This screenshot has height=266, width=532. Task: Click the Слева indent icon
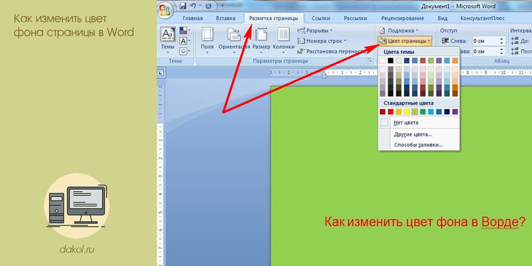pyautogui.click(x=445, y=41)
